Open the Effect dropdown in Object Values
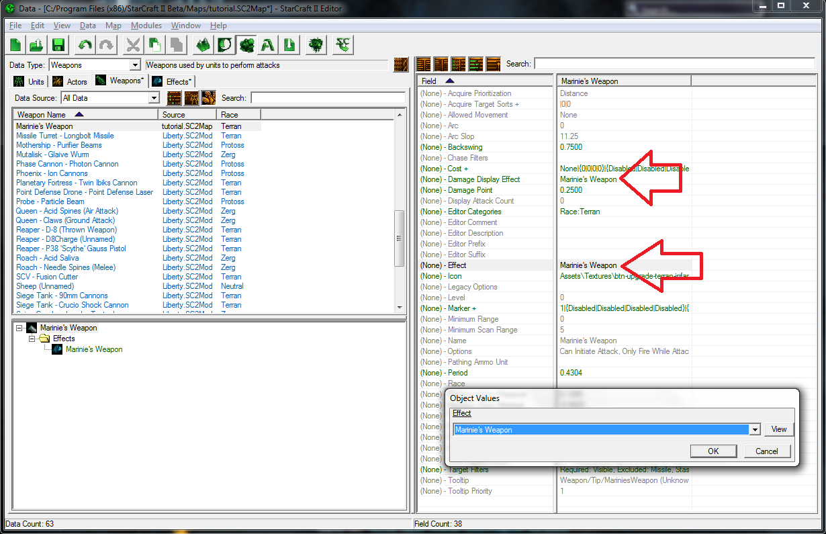Screen dimensions: 826x534 [755, 430]
